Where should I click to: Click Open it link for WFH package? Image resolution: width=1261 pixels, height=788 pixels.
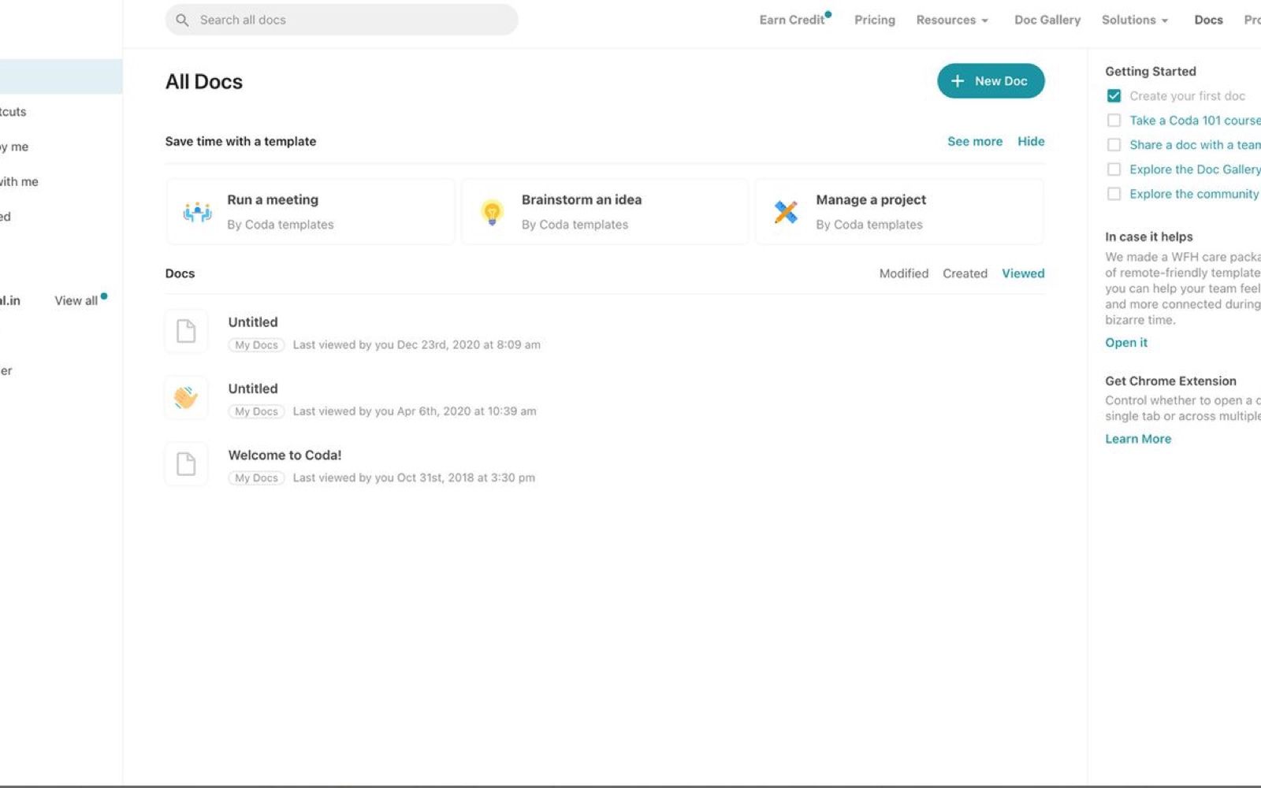(1126, 342)
